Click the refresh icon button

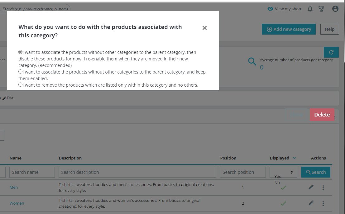(x=331, y=52)
